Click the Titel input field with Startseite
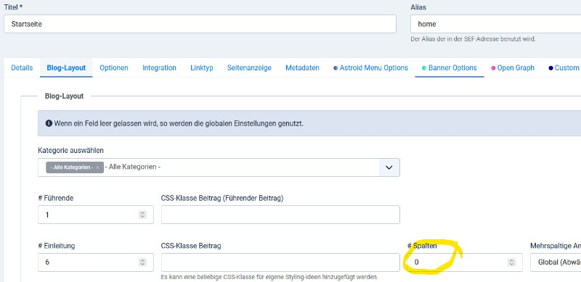 coord(200,24)
